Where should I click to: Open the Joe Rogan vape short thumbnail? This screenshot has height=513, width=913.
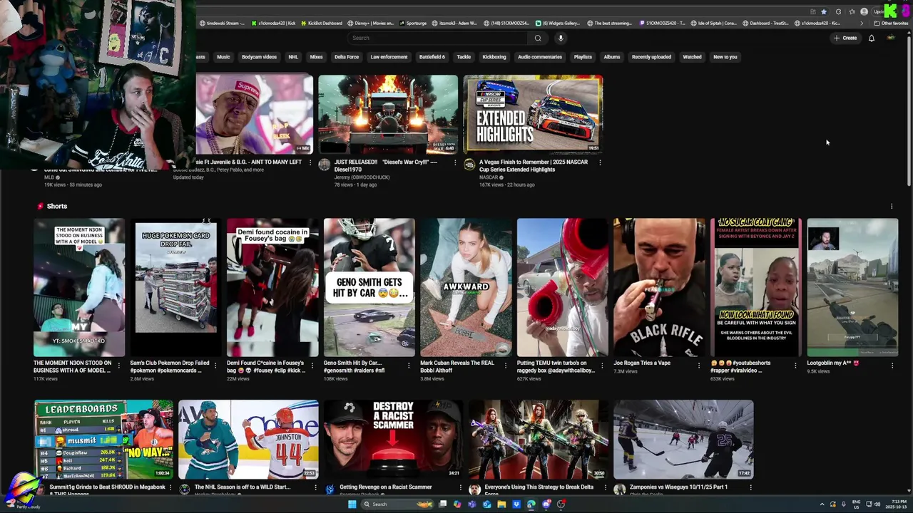coord(659,287)
